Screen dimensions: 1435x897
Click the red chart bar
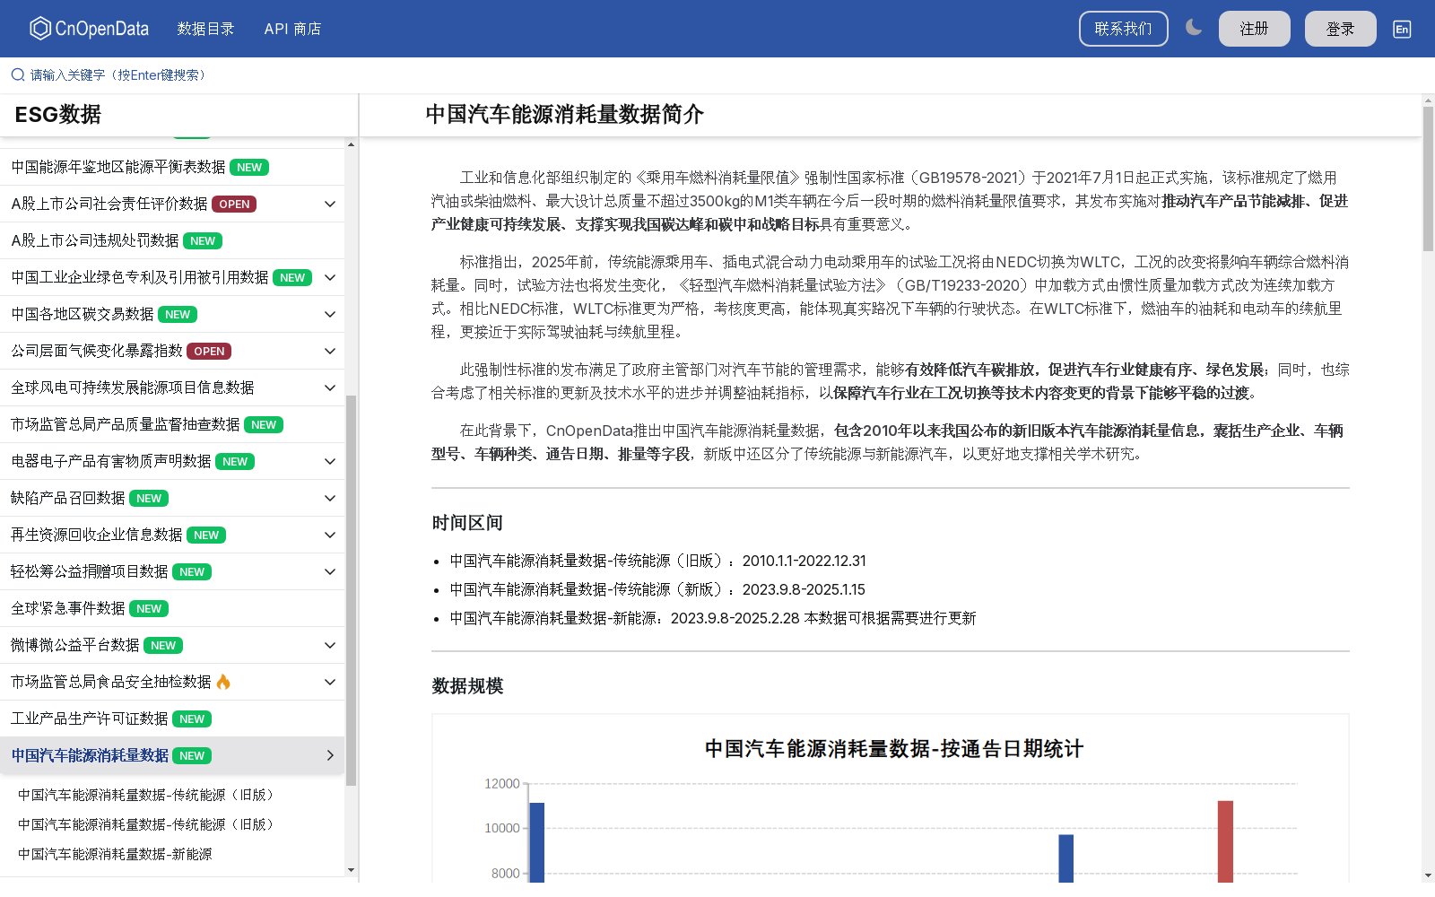point(1225,841)
